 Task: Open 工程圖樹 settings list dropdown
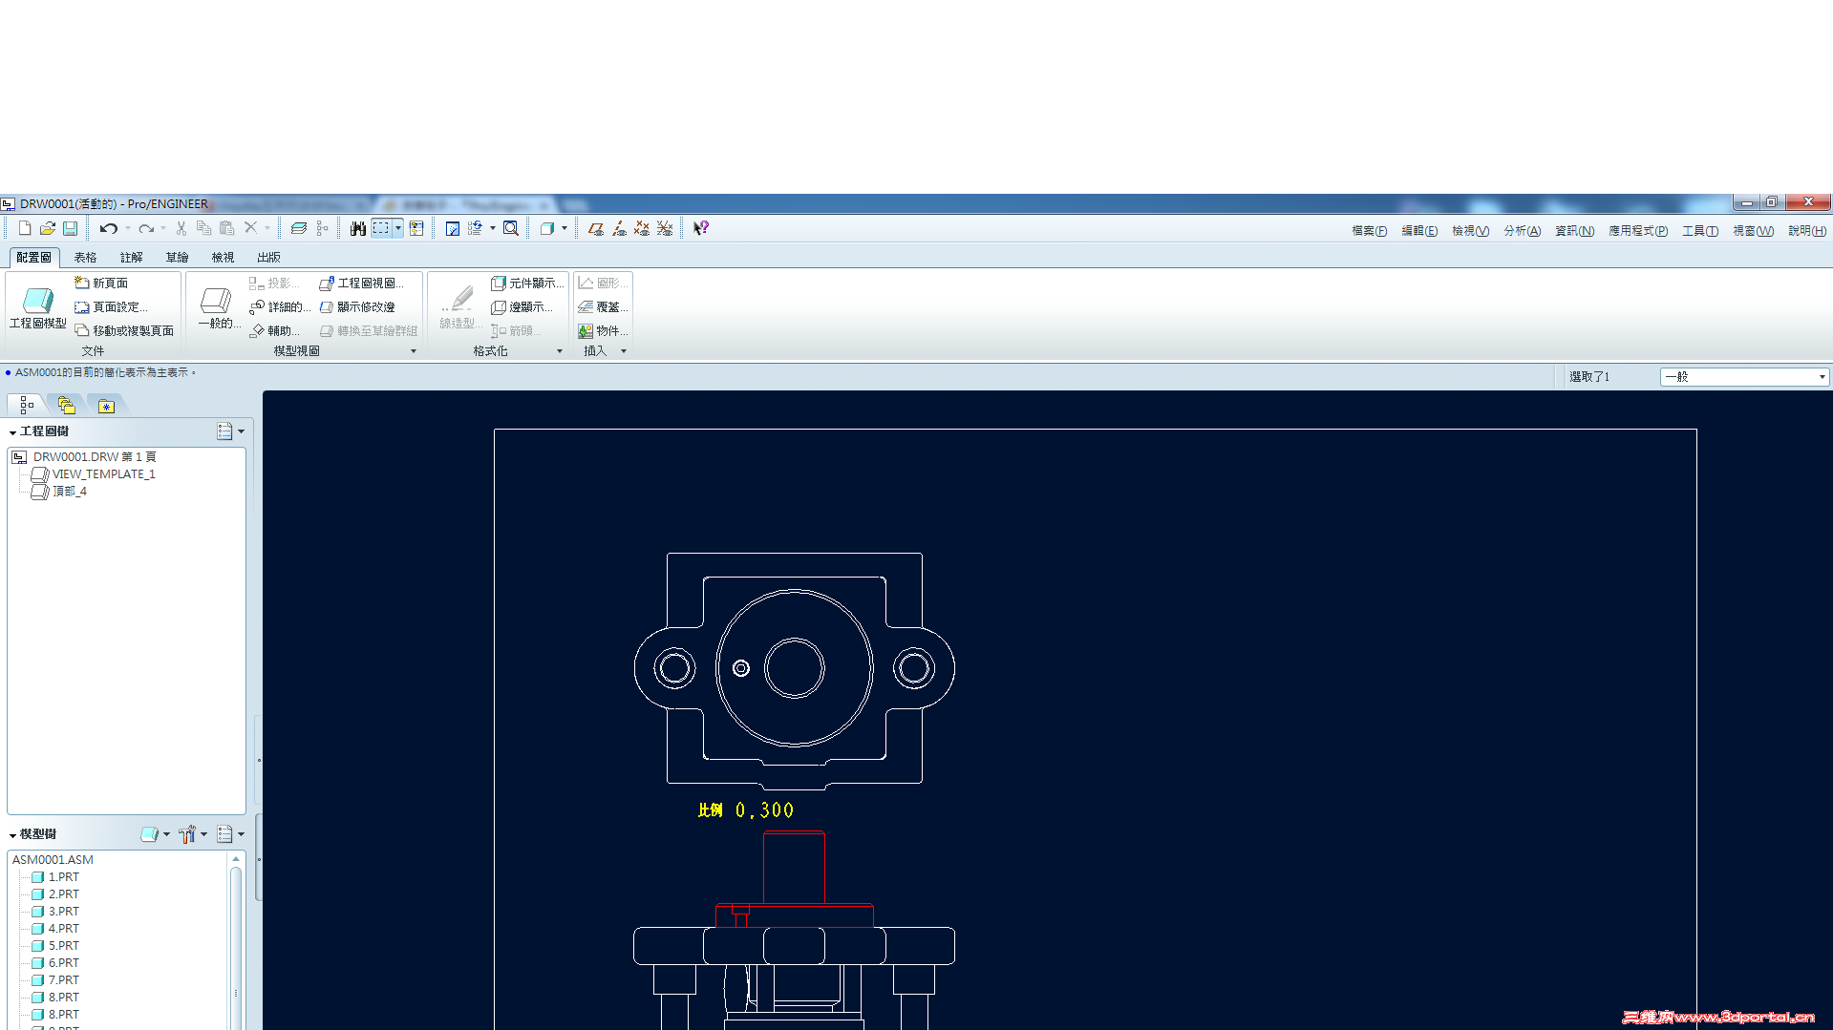tap(230, 431)
